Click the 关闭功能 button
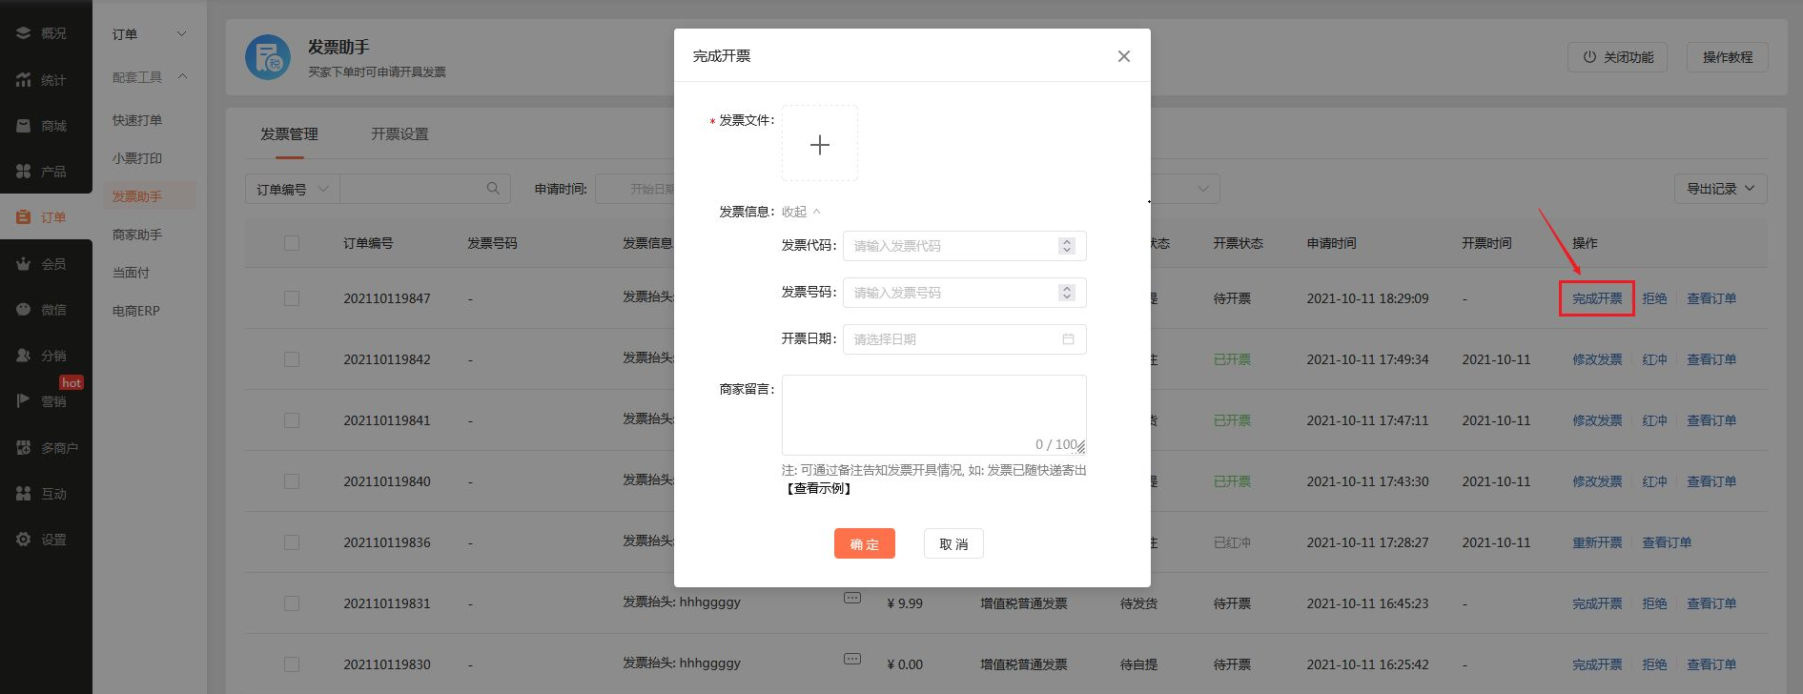 pos(1618,57)
